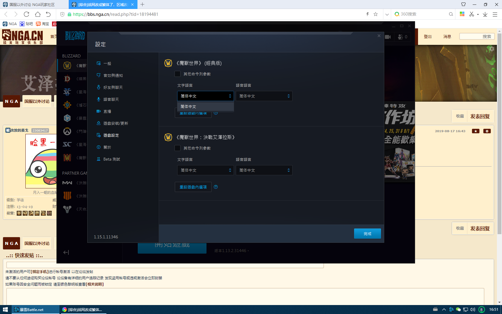Viewport: 502px width, 314px height.
Task: Click 重設遊戲內選項 button for 決戰艾澤拉斯
Action: pyautogui.click(x=193, y=187)
